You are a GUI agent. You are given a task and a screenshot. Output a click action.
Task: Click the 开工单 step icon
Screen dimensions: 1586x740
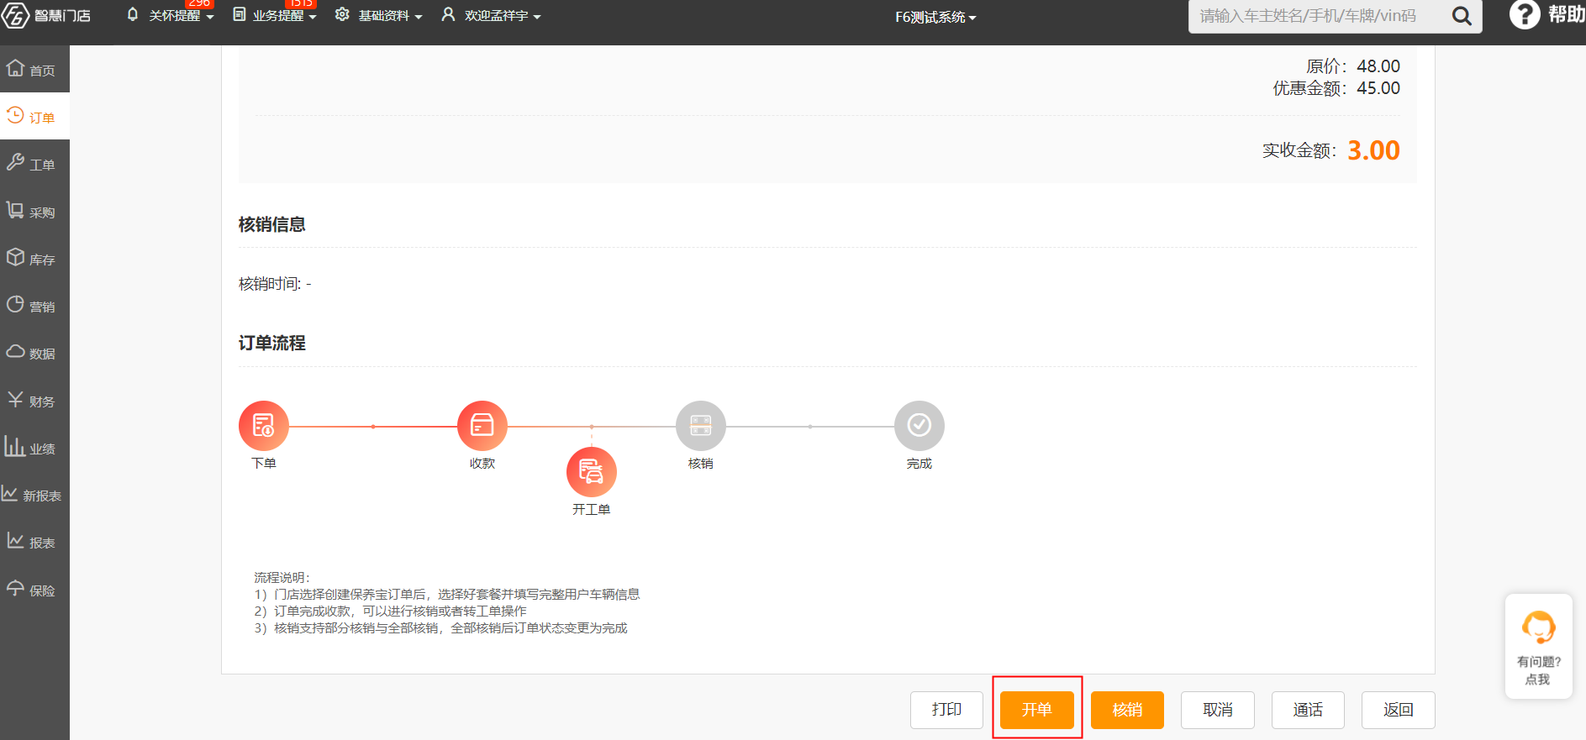point(592,472)
